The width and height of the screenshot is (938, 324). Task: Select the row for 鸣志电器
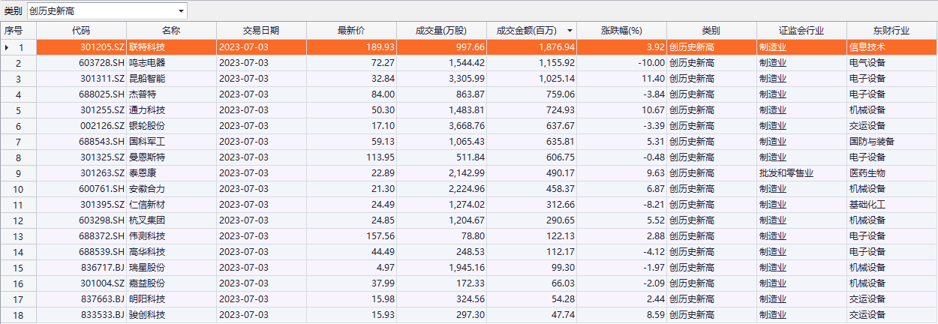pyautogui.click(x=147, y=63)
